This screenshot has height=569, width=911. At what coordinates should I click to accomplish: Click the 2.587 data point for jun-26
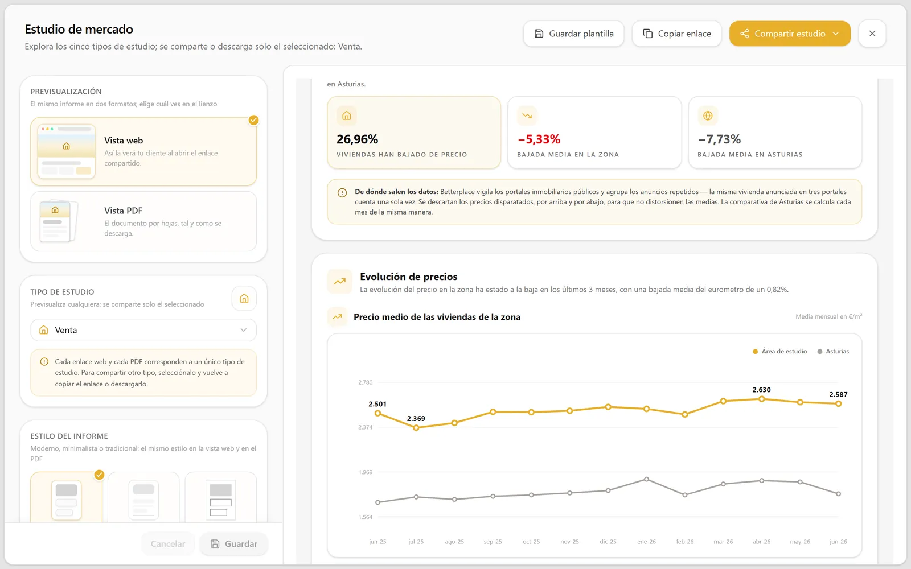pyautogui.click(x=838, y=403)
